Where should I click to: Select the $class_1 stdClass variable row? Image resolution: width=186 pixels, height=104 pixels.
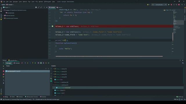tap(118, 82)
